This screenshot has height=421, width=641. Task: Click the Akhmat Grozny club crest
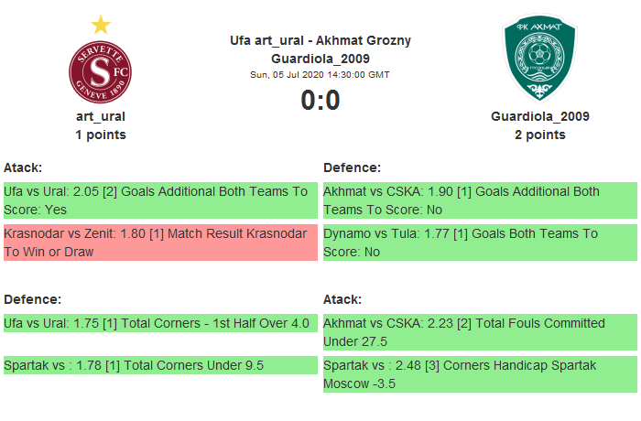539,59
